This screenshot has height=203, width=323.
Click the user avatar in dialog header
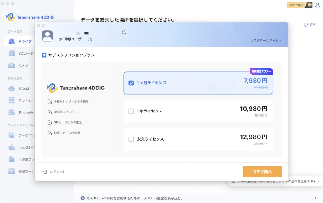click(x=47, y=36)
